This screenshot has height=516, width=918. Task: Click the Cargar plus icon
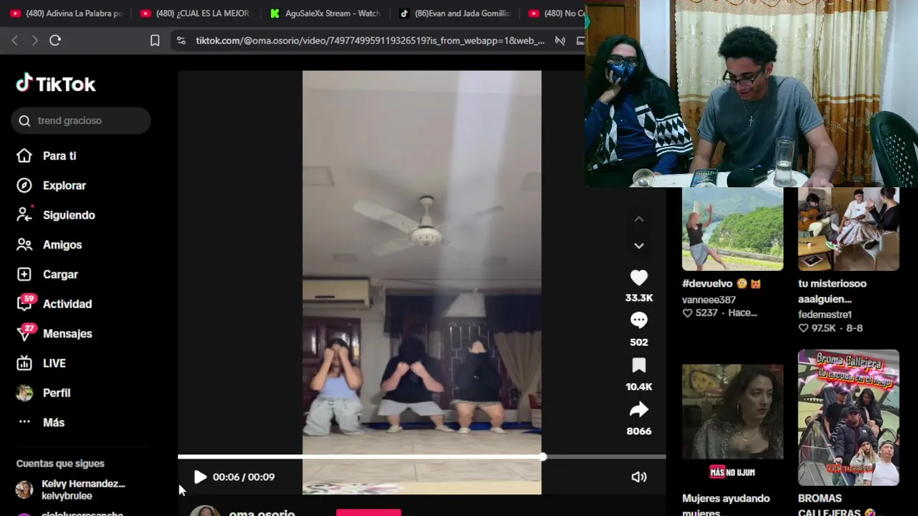coord(24,274)
